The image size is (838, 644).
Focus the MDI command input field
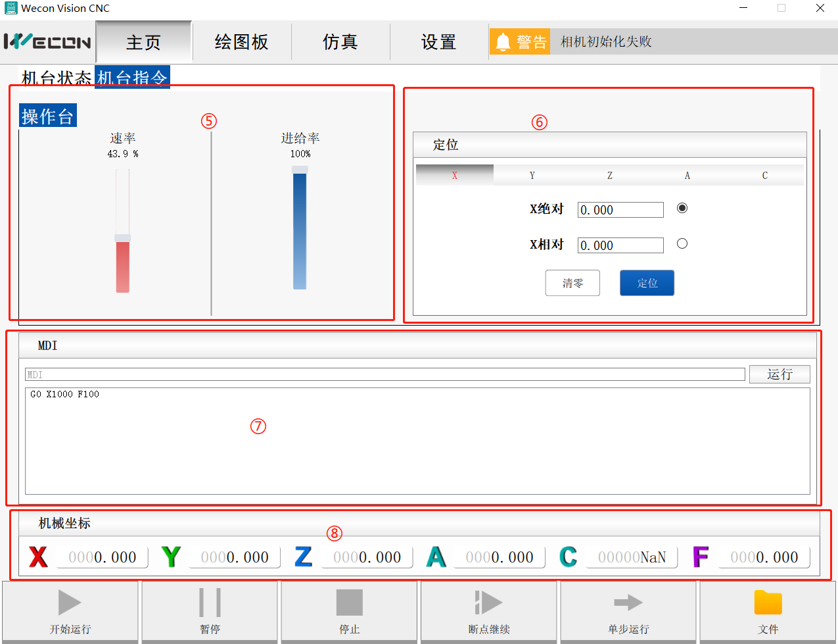tap(384, 374)
